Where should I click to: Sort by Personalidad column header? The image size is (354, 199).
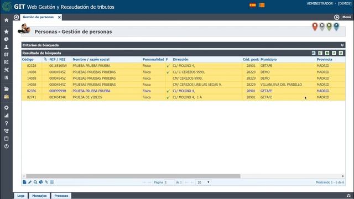(153, 59)
